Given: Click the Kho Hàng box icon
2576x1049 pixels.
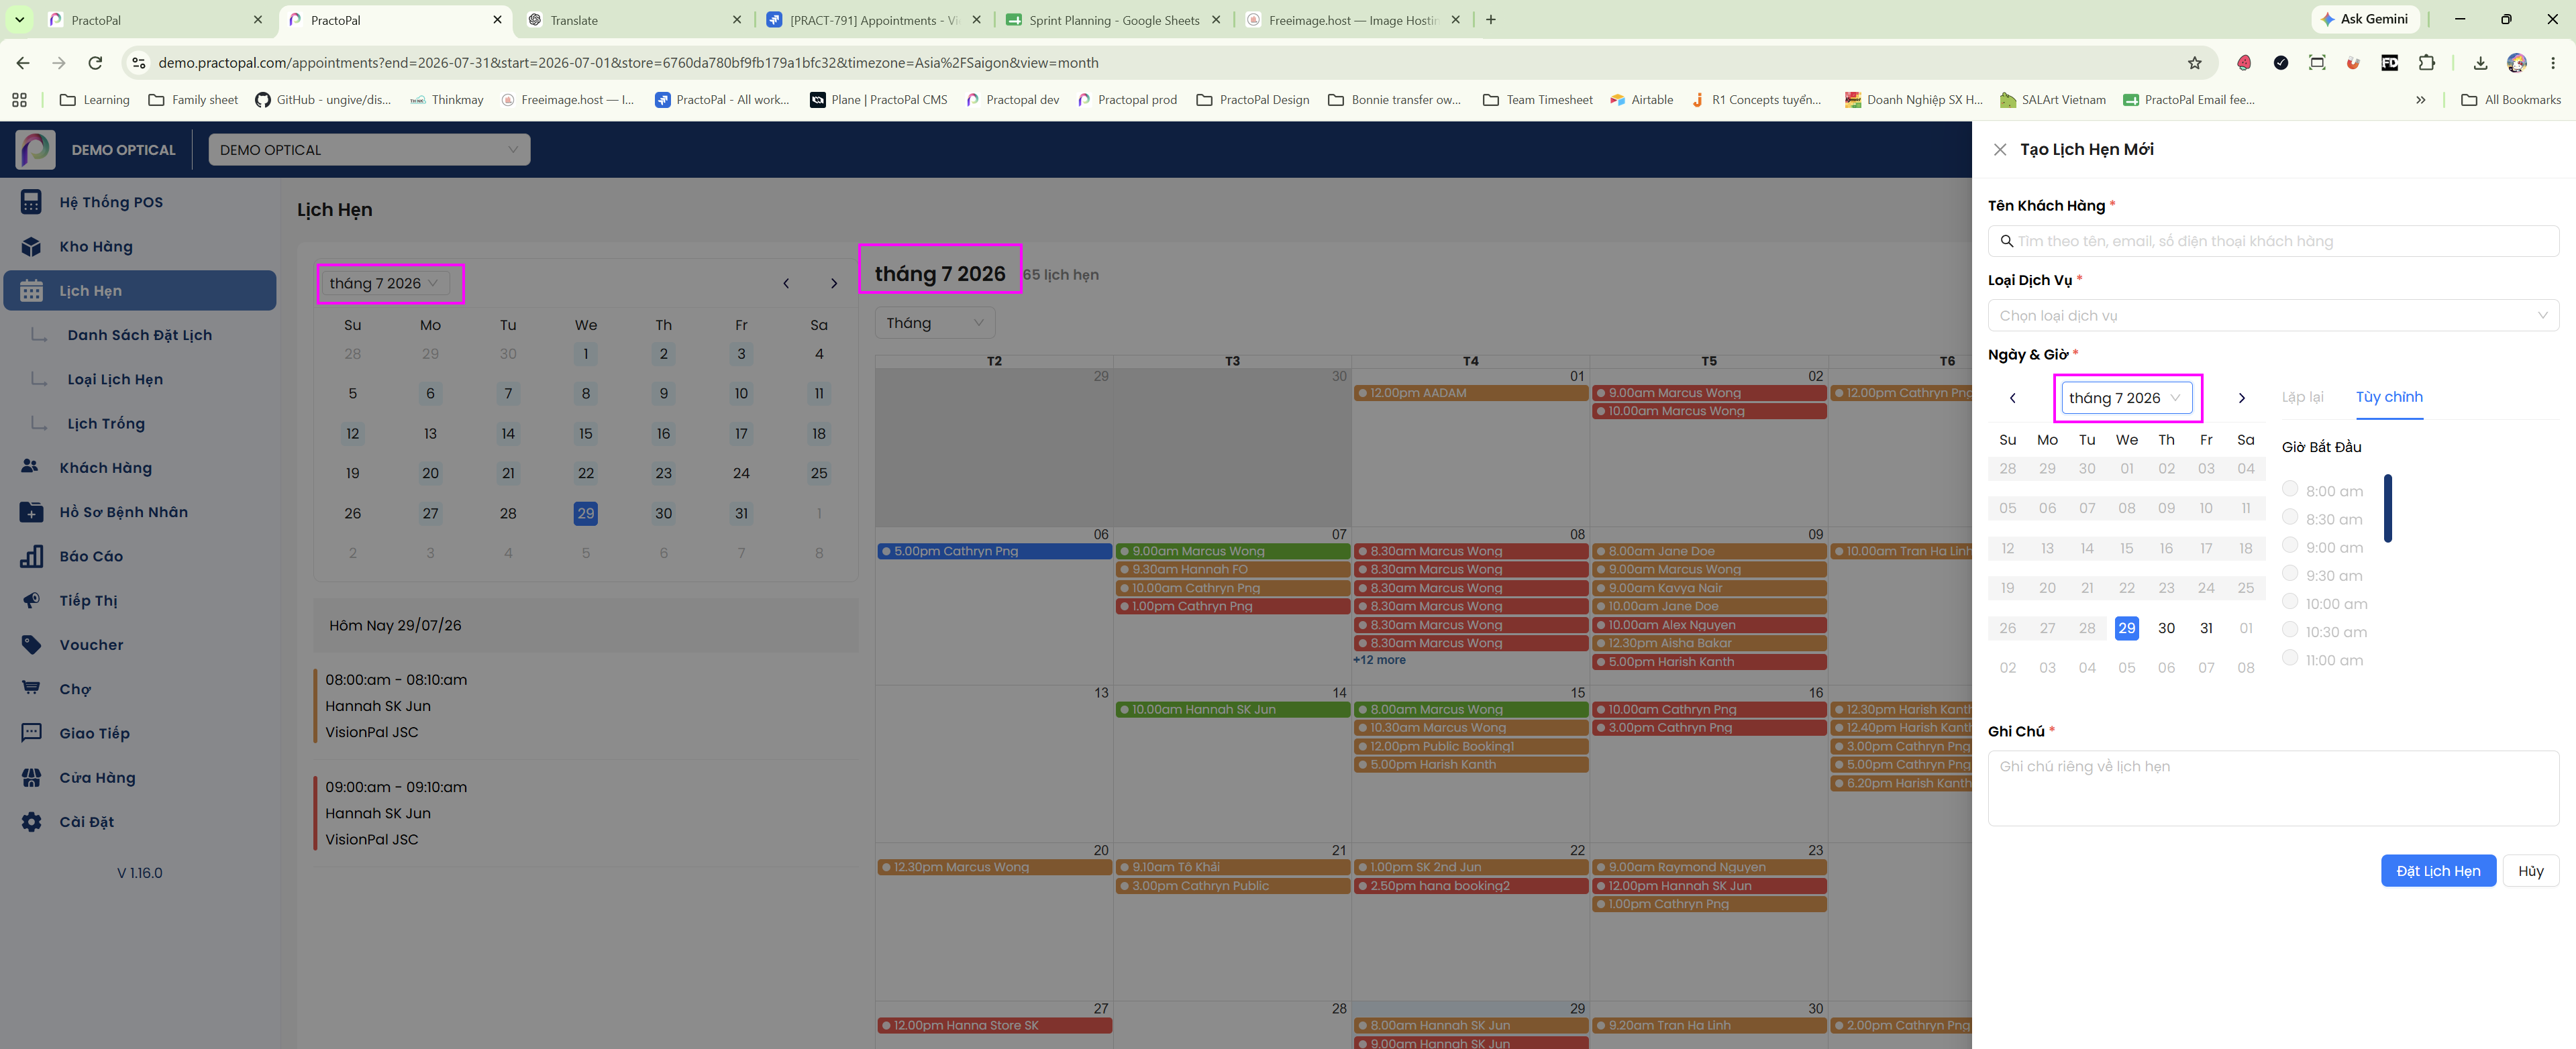Looking at the screenshot, I should click(x=31, y=246).
